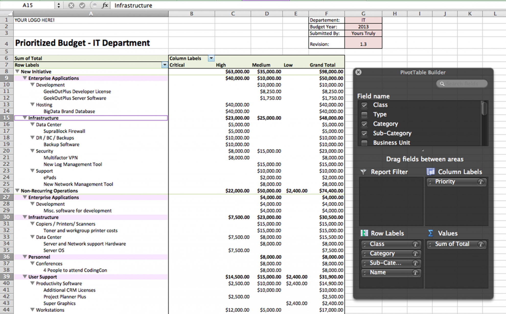Open the Column Labels filter dropdown
506x314 pixels.
211,58
